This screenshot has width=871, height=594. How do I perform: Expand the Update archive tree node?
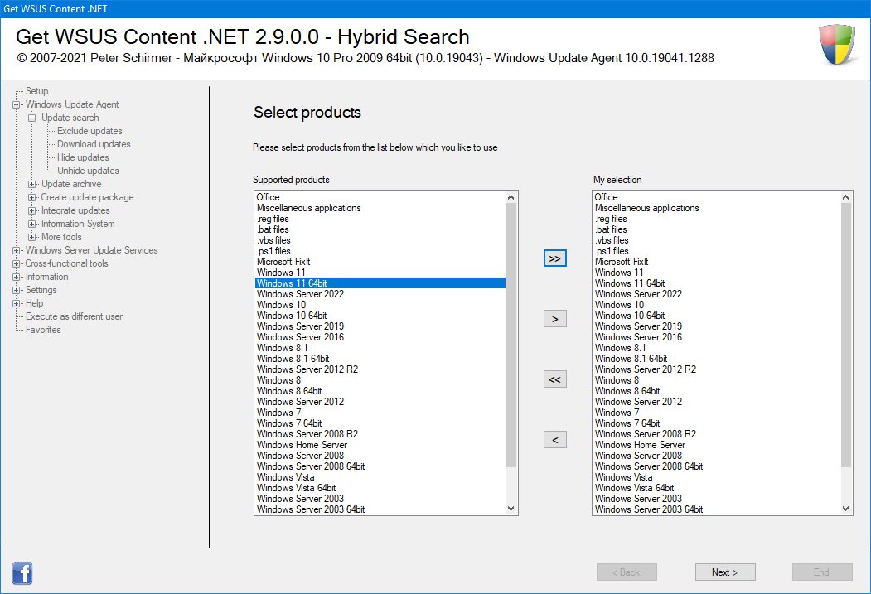click(32, 184)
